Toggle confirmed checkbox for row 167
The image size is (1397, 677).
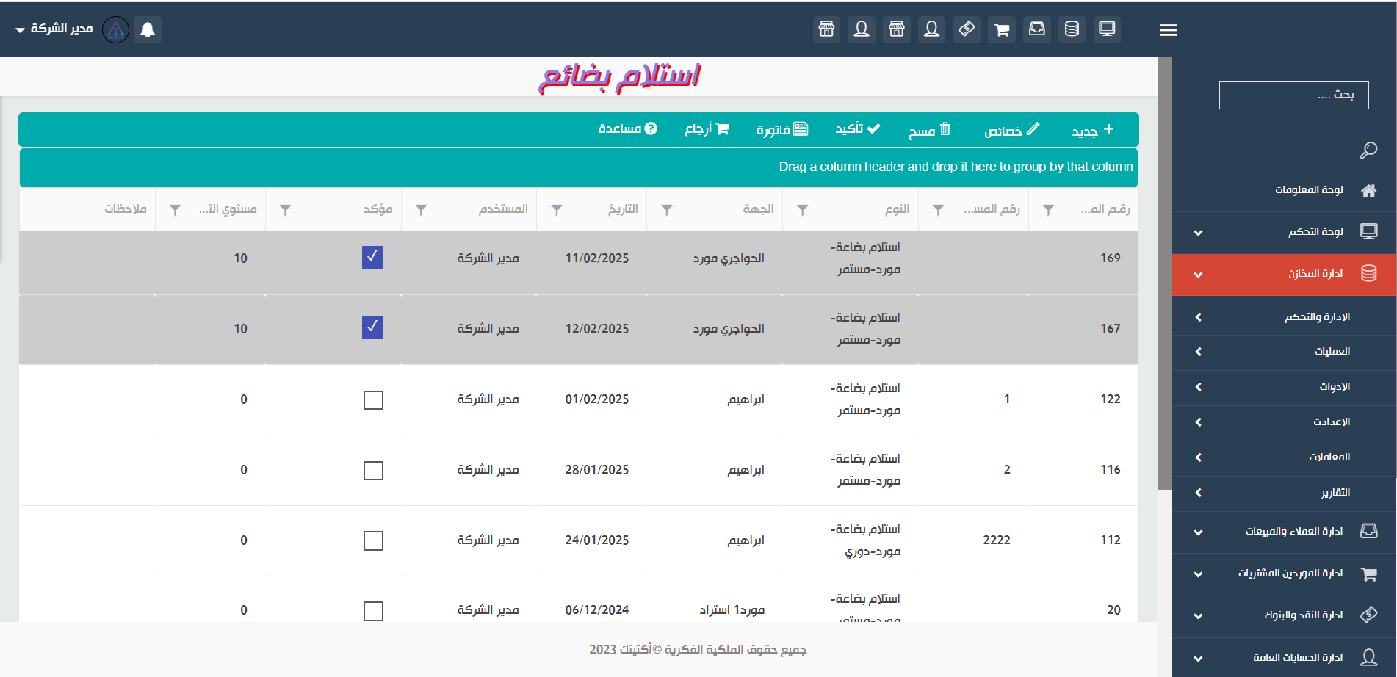(x=372, y=327)
